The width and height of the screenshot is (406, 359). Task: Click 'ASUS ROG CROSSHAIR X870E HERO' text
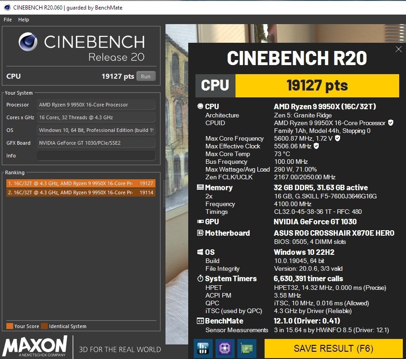pos(334,233)
